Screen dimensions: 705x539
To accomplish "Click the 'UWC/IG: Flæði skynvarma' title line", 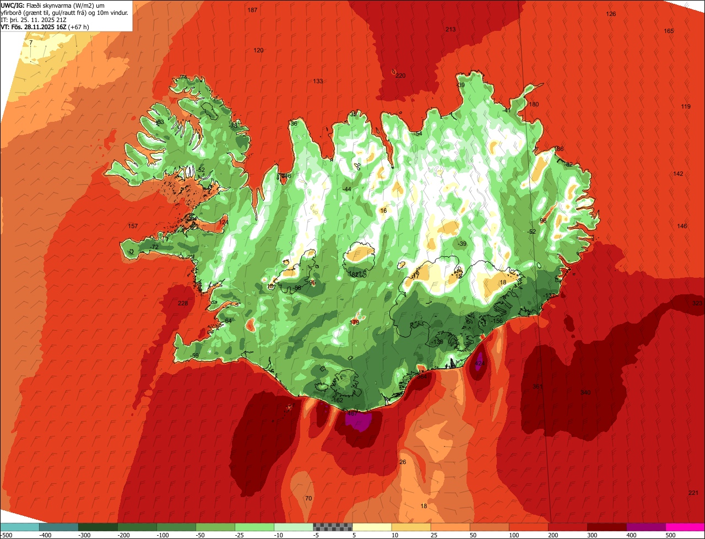I will 53,5.
